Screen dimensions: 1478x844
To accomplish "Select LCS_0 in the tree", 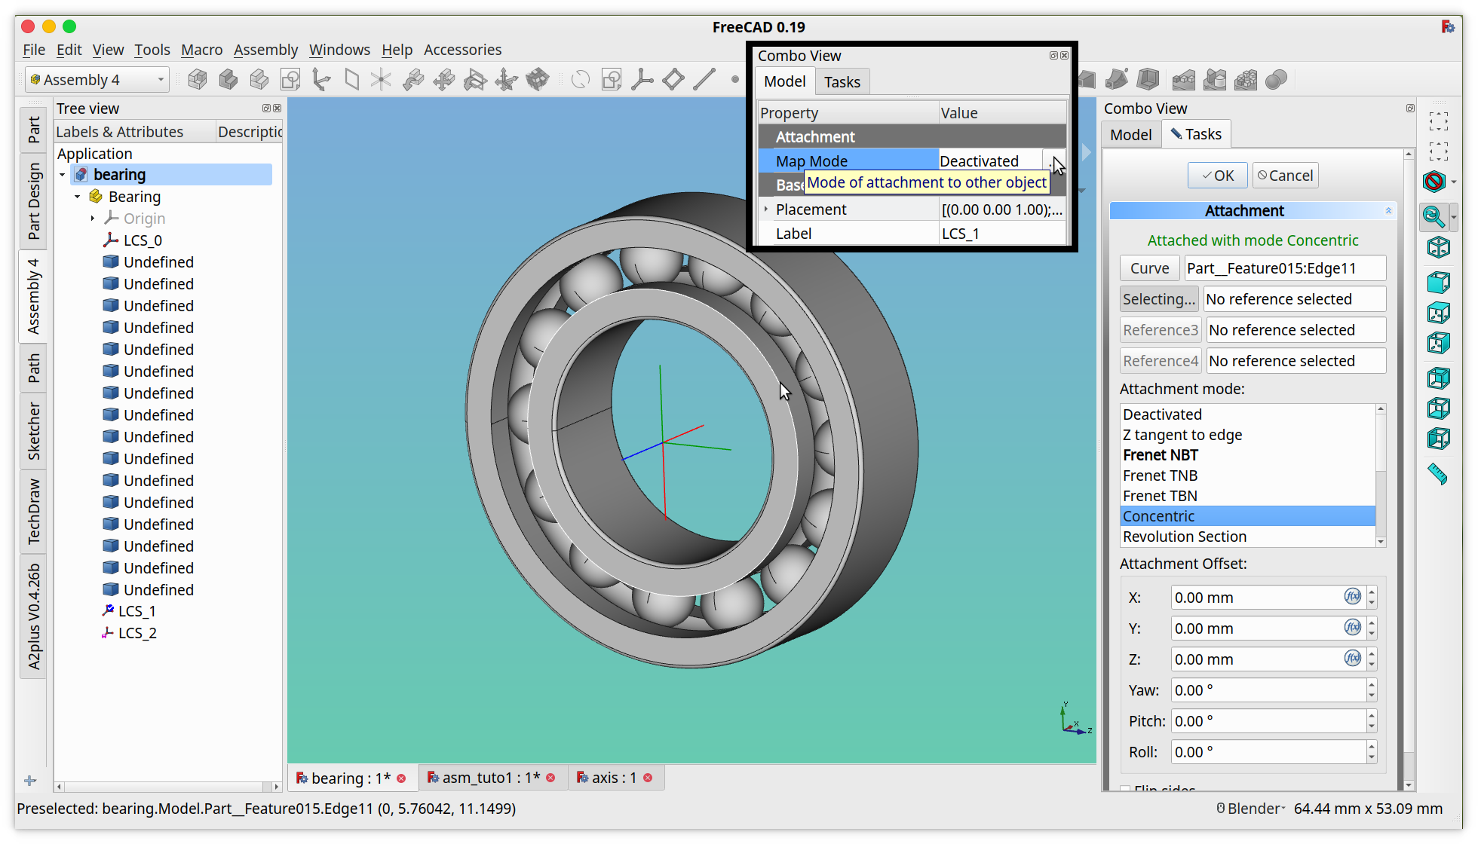I will point(143,240).
